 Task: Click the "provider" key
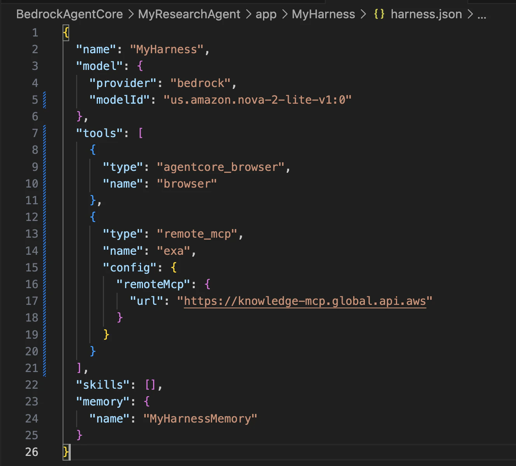(123, 83)
